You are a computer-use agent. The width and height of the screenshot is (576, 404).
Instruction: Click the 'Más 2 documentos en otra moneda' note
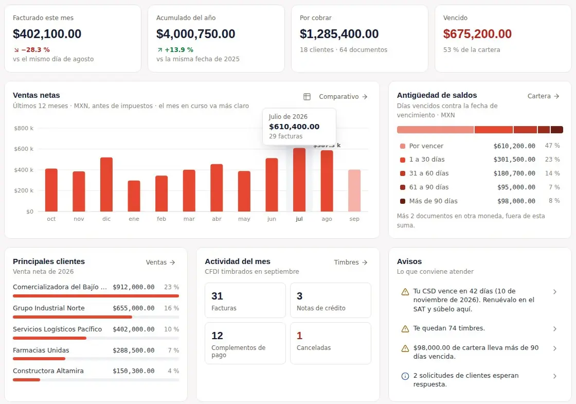pos(471,221)
